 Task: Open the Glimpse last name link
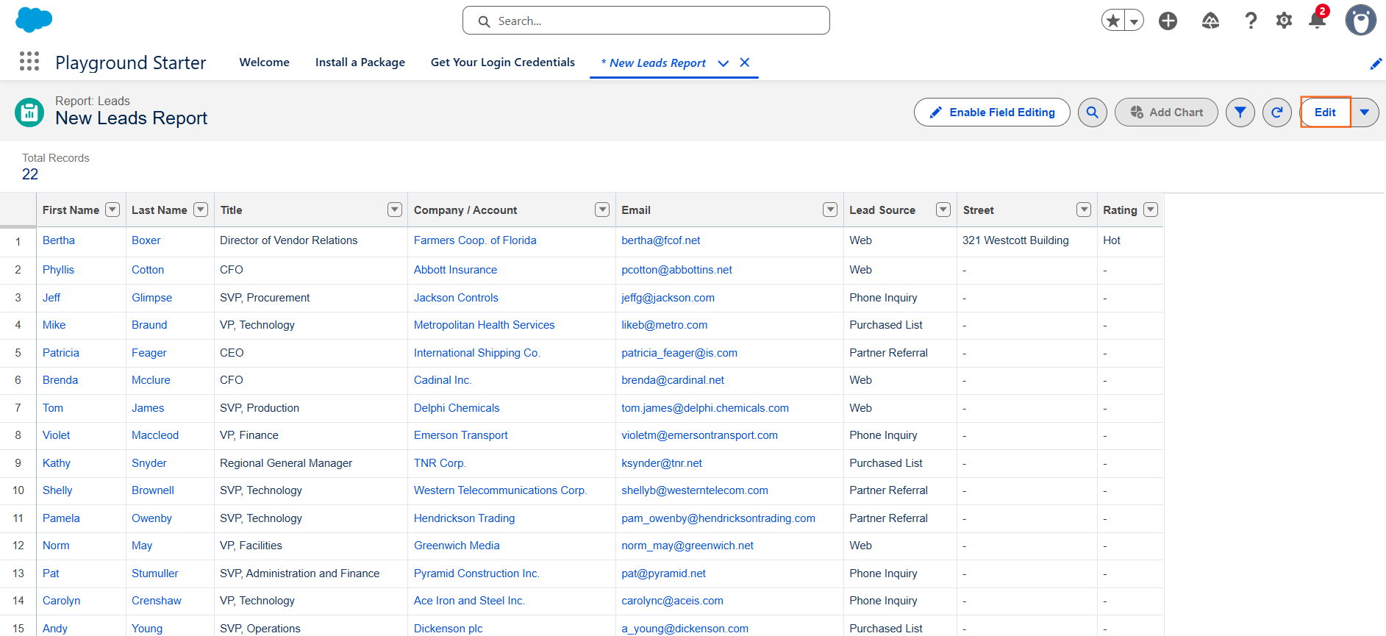(151, 298)
